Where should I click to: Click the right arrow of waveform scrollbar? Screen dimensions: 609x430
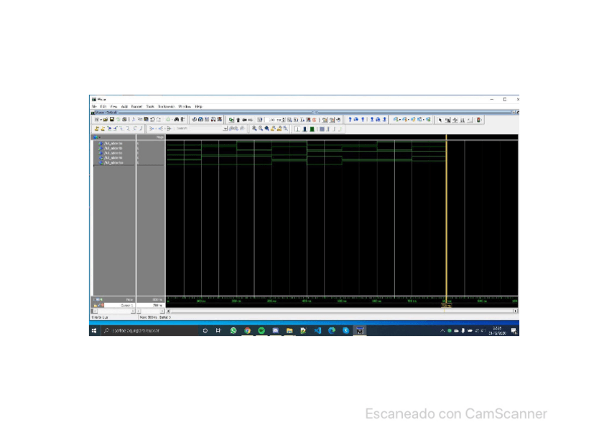(x=516, y=311)
